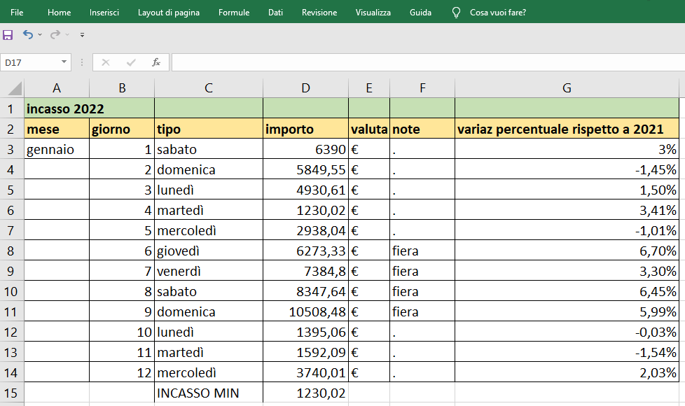Click the header cell 'valuta'
The width and height of the screenshot is (685, 406).
(369, 129)
